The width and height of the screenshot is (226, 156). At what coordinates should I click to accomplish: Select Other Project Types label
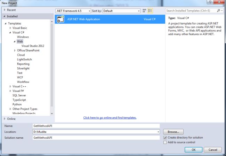[25, 109]
